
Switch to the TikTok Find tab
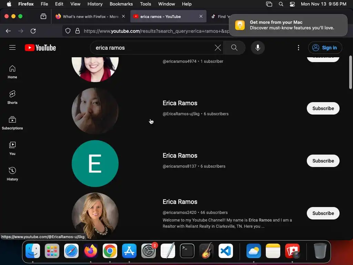[221, 16]
